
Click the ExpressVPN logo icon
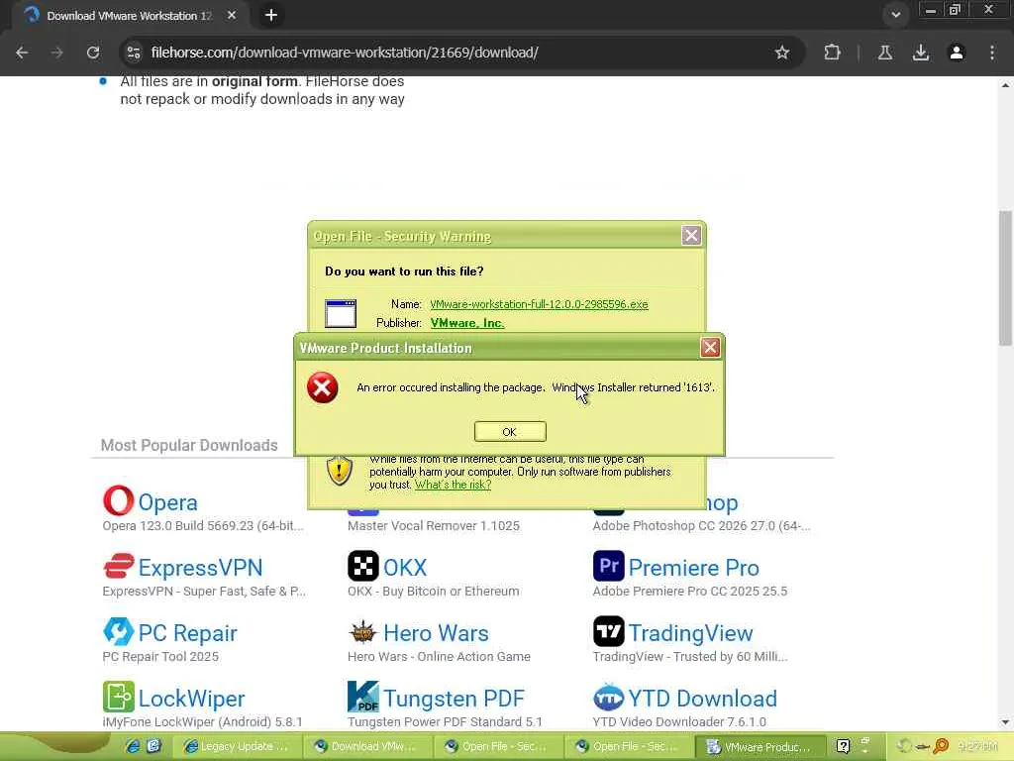pyautogui.click(x=119, y=566)
